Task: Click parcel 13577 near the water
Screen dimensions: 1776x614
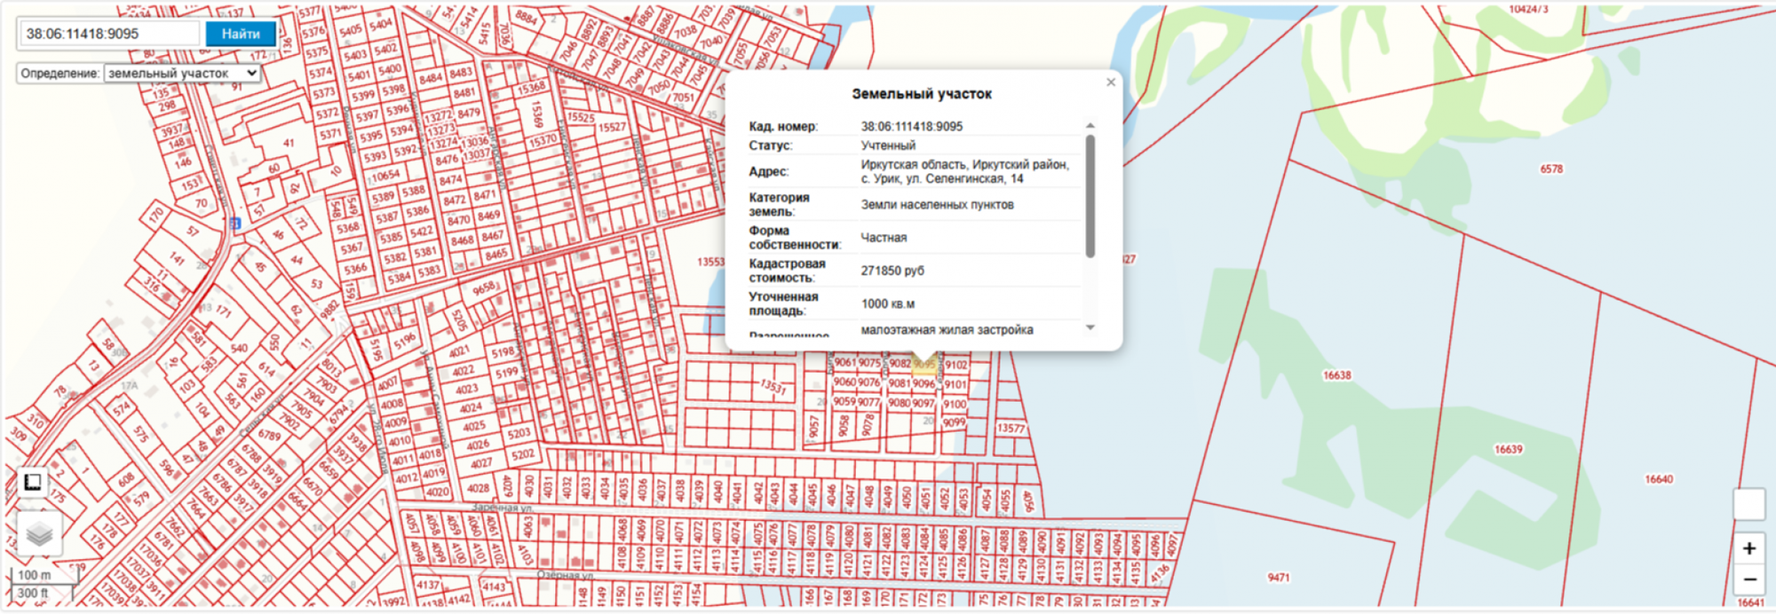Action: (x=1011, y=428)
